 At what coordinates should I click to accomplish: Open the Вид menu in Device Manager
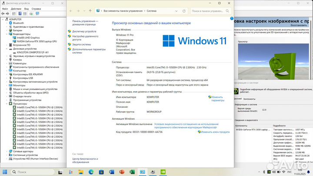tap(27, 9)
